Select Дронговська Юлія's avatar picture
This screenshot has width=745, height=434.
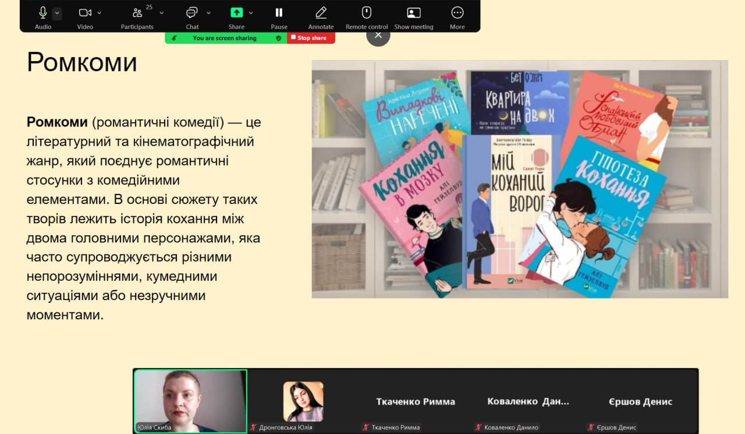pos(303,401)
